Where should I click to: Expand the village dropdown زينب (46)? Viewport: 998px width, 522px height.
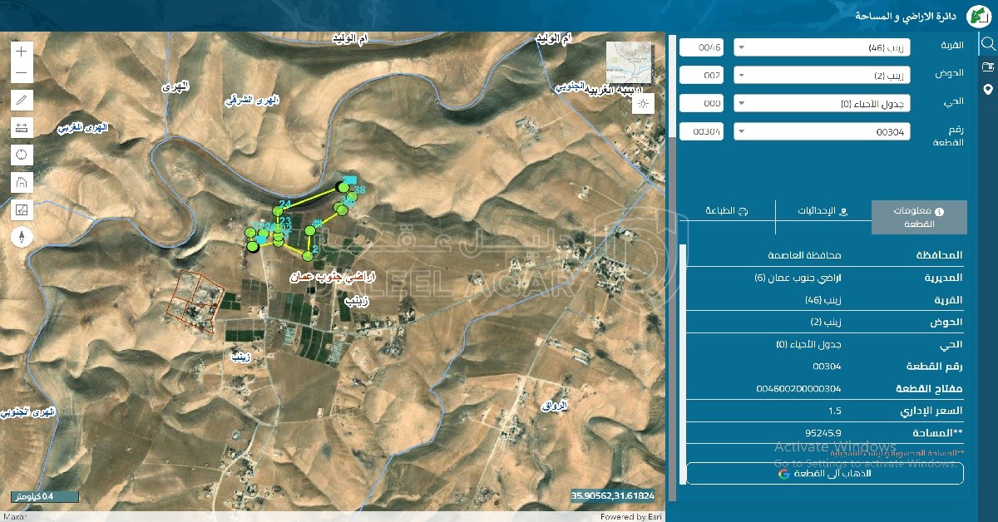point(822,47)
